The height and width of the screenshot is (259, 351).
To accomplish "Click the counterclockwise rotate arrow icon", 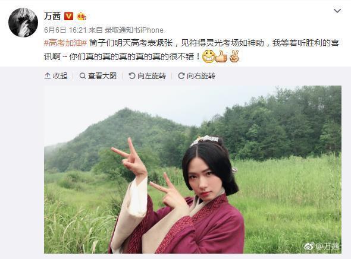I will click(x=132, y=76).
